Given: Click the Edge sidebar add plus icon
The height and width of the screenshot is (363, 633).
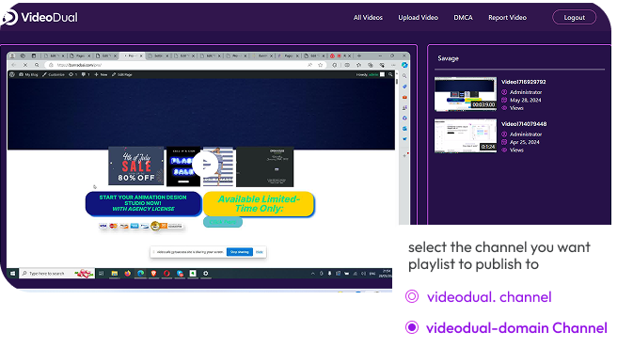Looking at the screenshot, I should [404, 155].
